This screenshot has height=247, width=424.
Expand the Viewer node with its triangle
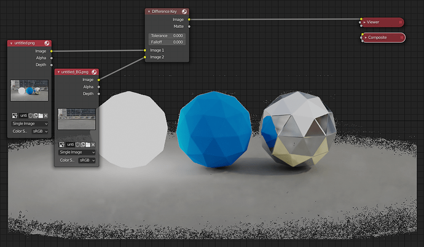click(364, 22)
